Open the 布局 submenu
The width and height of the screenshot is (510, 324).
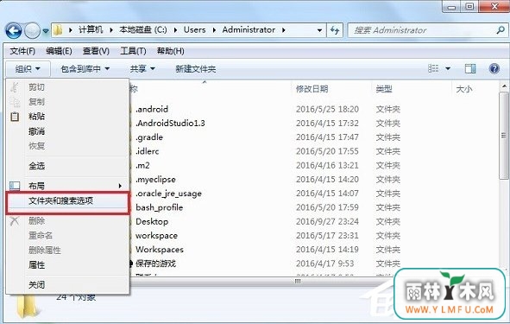pos(67,186)
